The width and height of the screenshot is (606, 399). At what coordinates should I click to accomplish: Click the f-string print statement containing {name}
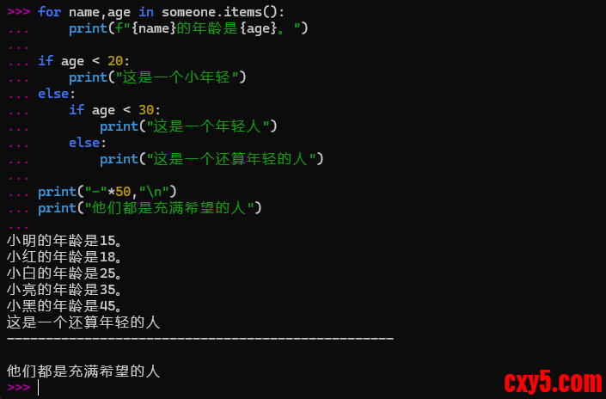188,28
